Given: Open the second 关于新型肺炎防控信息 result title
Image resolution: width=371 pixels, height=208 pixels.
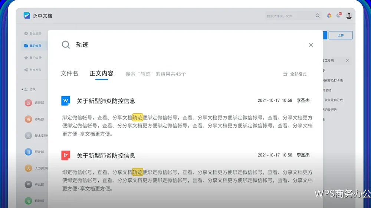Looking at the screenshot, I should click(106, 156).
